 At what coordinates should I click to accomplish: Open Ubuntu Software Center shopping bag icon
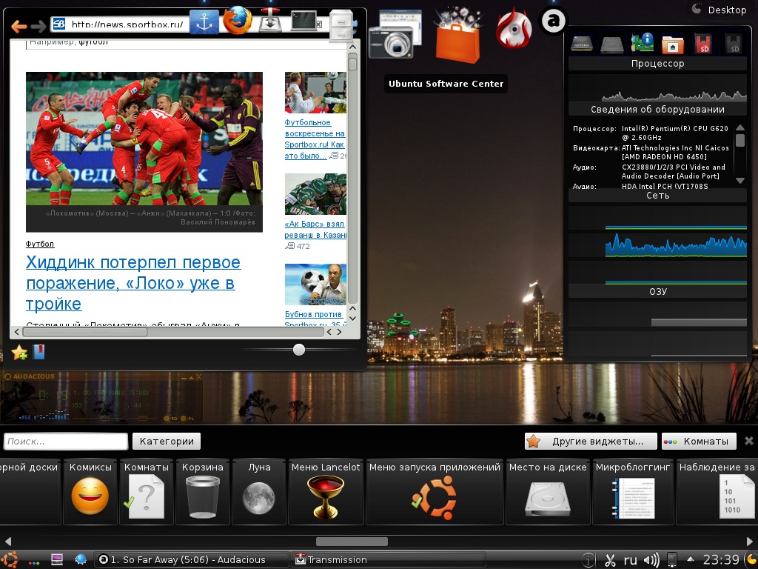pos(457,36)
